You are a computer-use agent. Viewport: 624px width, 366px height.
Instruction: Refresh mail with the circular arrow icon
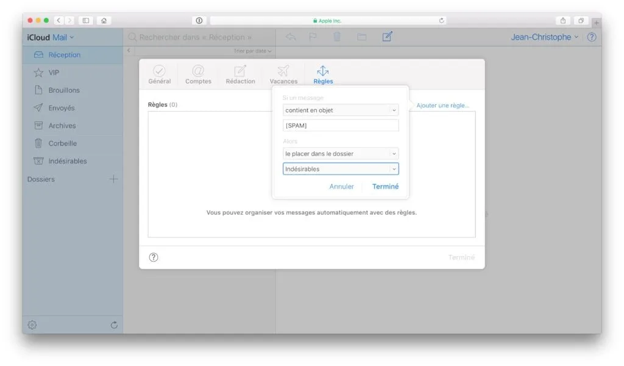pyautogui.click(x=113, y=325)
